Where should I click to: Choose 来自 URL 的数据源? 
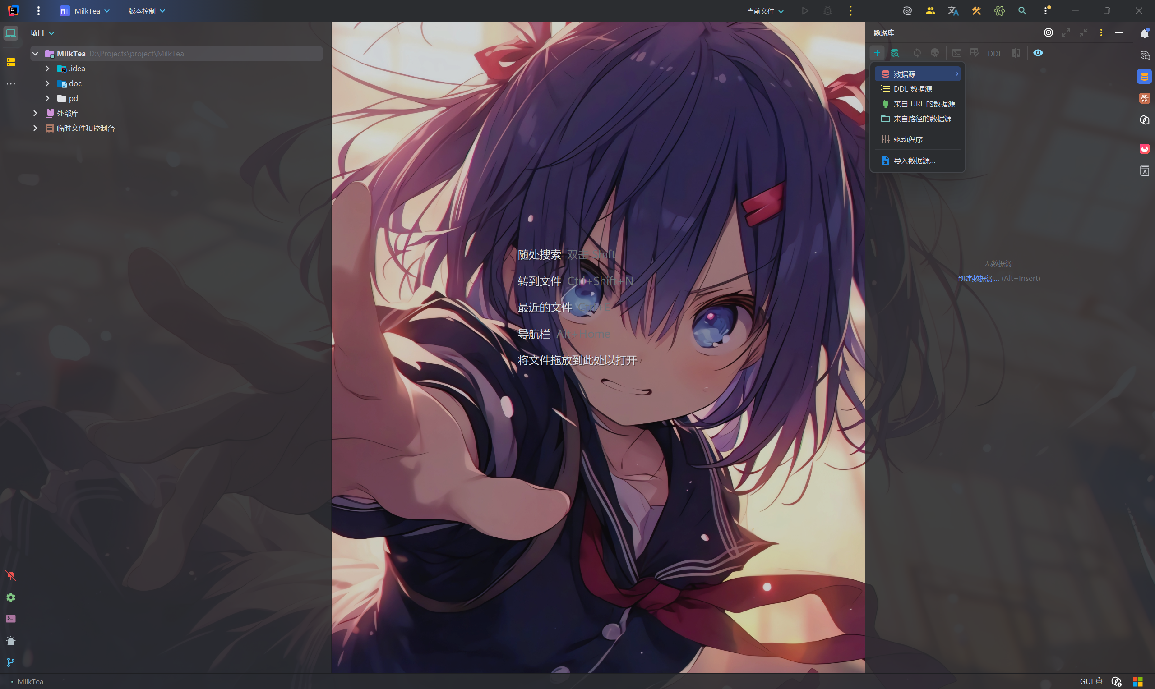918,104
